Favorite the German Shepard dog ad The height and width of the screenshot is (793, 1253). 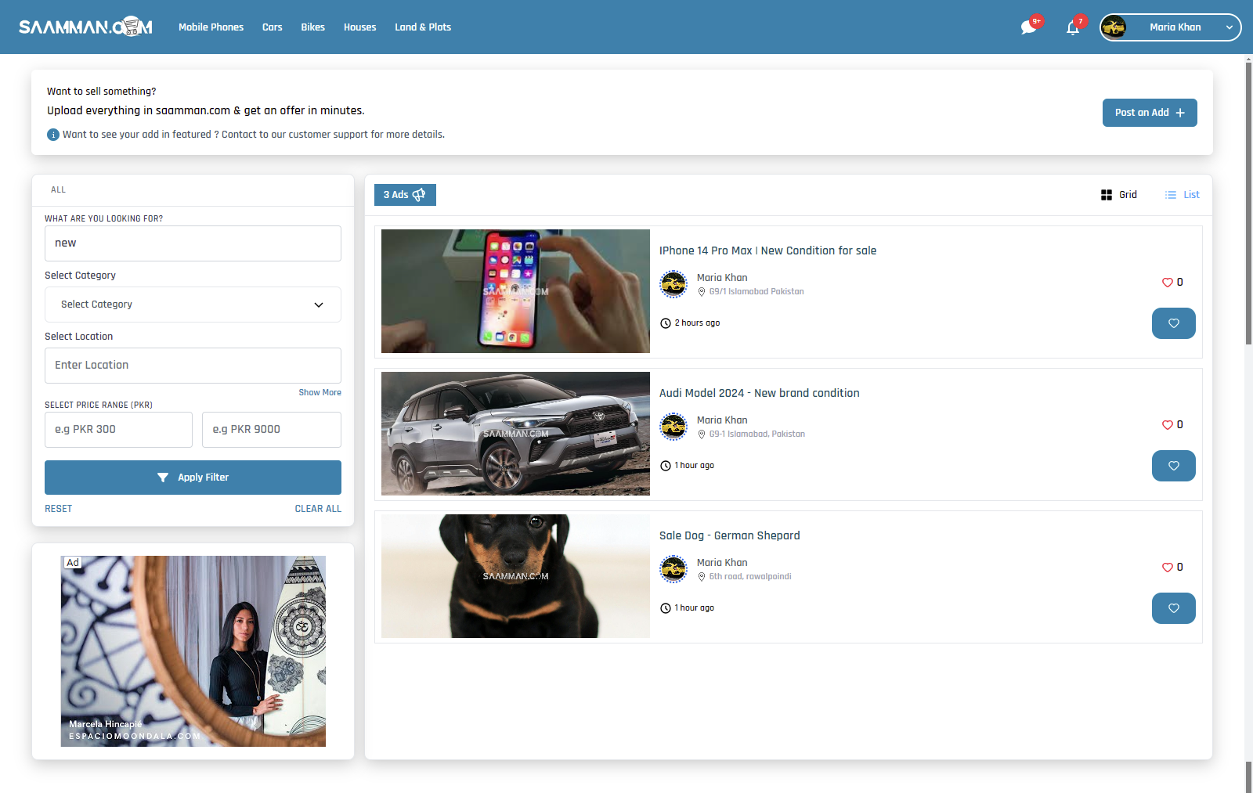[x=1173, y=608]
